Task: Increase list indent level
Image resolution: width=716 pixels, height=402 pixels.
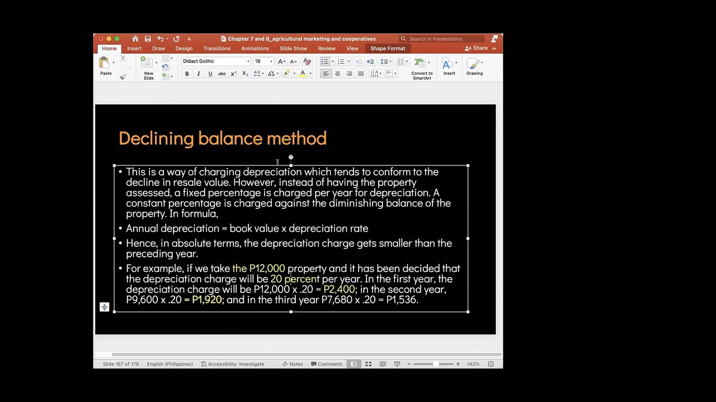Action: pyautogui.click(x=370, y=61)
